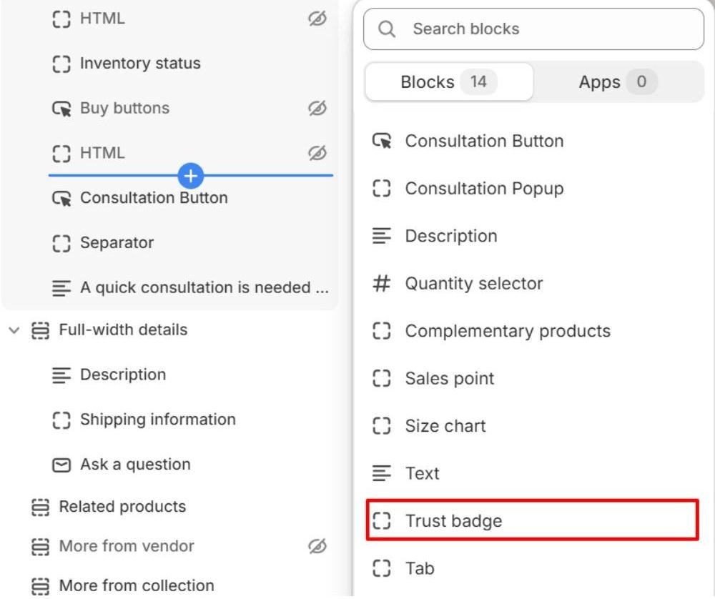The width and height of the screenshot is (715, 599).
Task: Click Ask a question envelope icon
Action: (61, 465)
